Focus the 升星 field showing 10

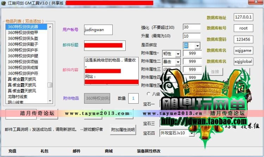(x=191, y=36)
